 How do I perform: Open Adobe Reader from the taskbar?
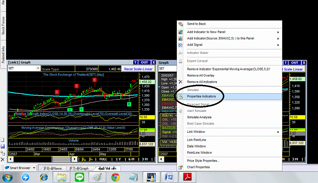click(187, 177)
